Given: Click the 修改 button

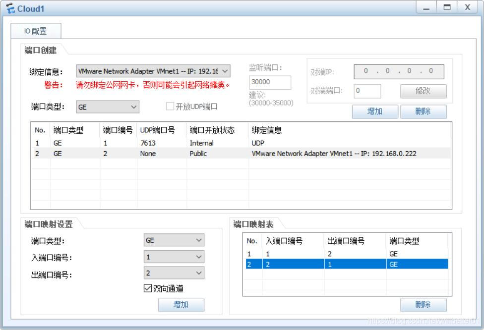Looking at the screenshot, I should click(x=423, y=91).
